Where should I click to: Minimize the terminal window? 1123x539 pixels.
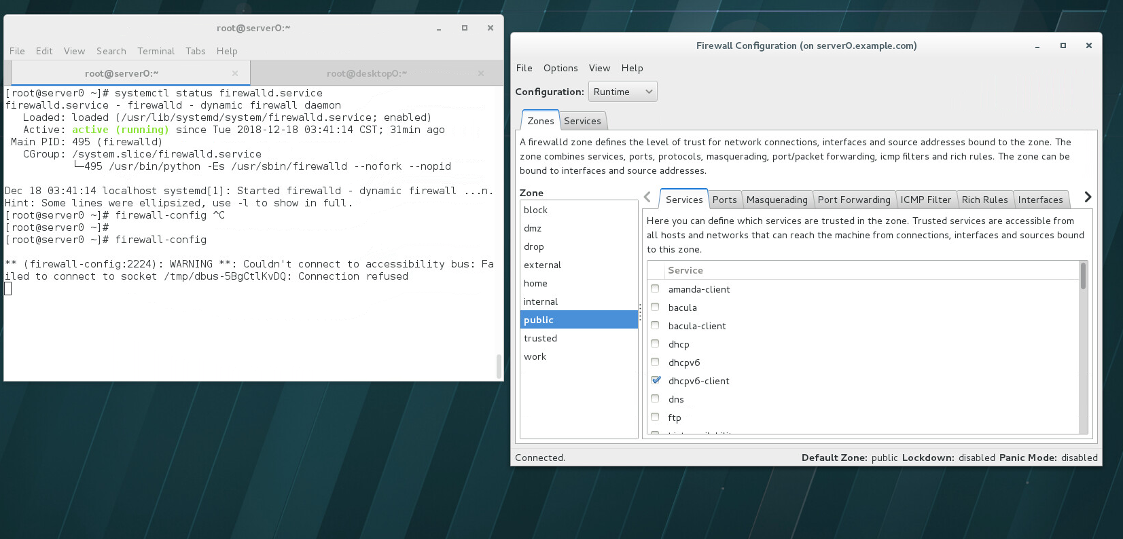pos(439,28)
